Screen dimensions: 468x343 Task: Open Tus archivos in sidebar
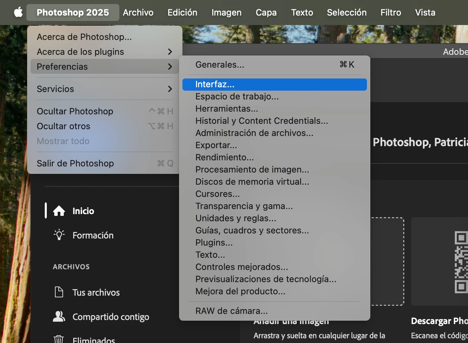(96, 292)
